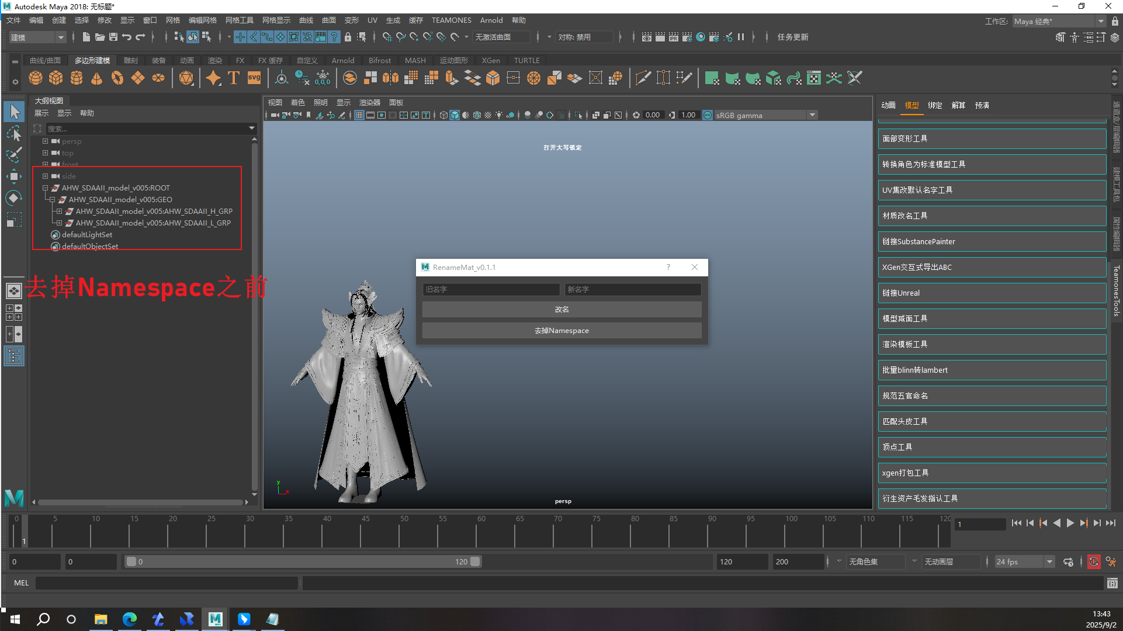Click the polygon Type text tool icon
Viewport: 1123px width, 631px height.
point(234,78)
